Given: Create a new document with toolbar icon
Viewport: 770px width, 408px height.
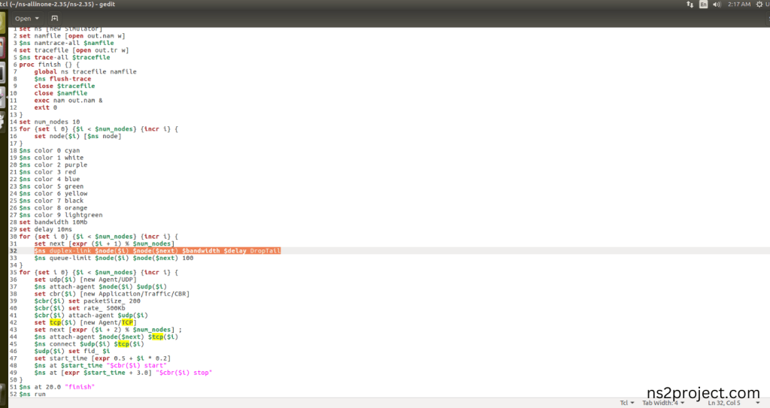Looking at the screenshot, I should (54, 19).
